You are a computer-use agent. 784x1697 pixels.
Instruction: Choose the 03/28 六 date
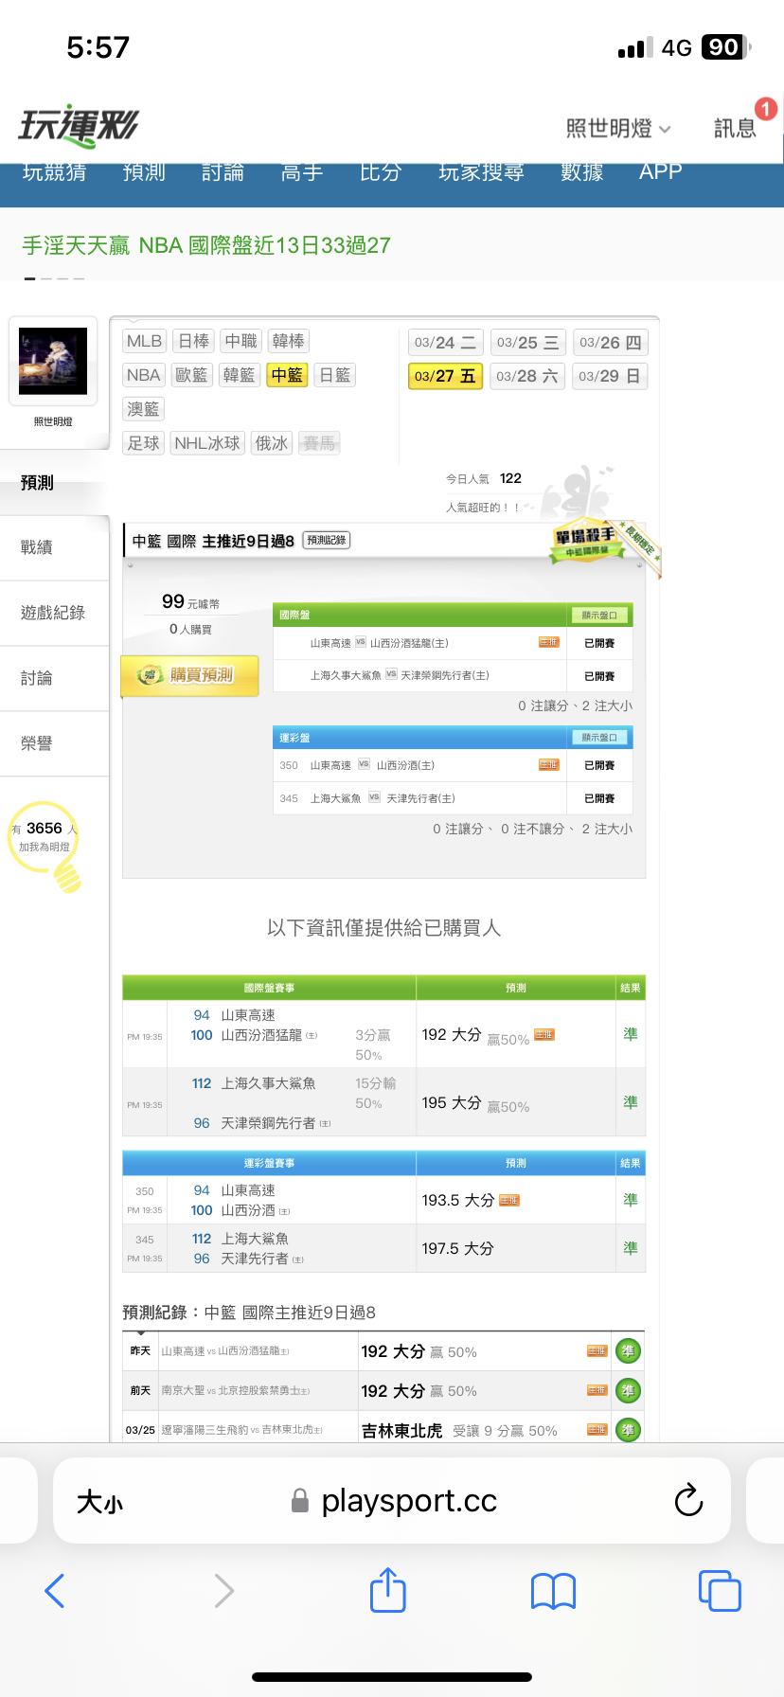click(528, 376)
